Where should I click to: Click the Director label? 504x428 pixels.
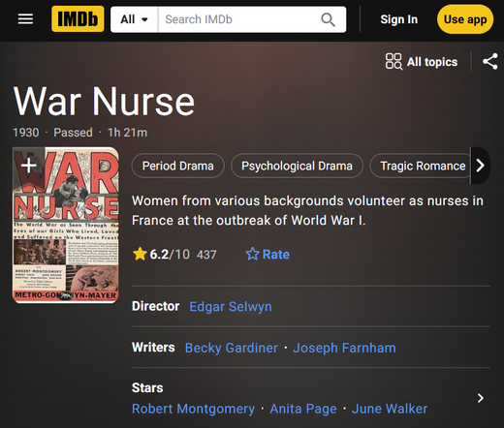coord(155,306)
